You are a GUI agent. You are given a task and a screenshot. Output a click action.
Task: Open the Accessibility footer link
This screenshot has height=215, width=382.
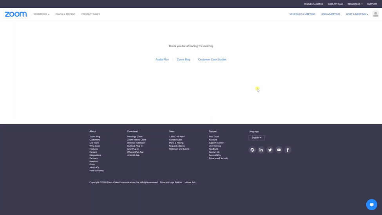[215, 155]
